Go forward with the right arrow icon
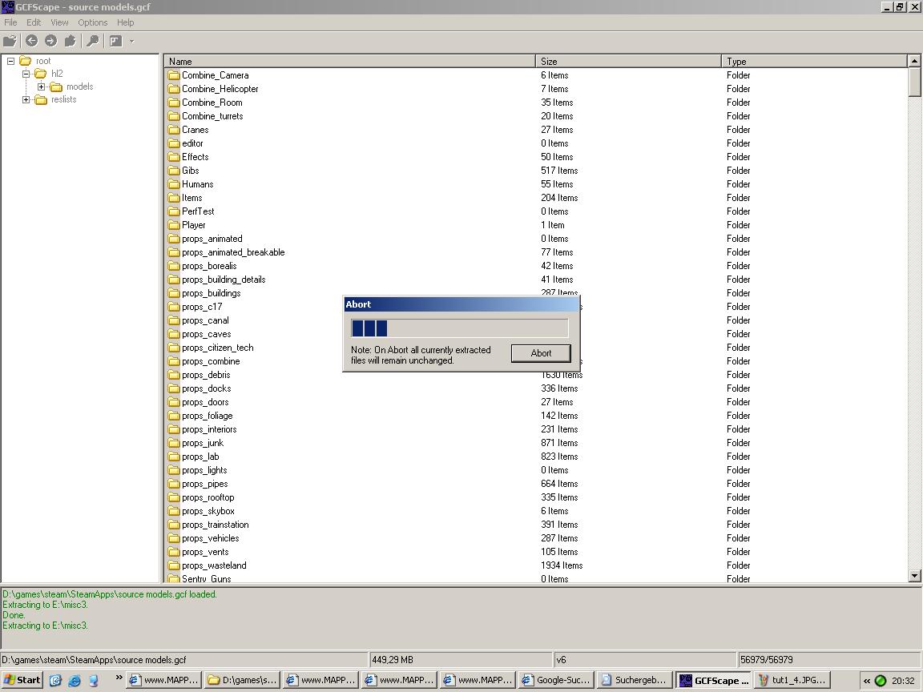923x692 pixels. click(x=51, y=41)
